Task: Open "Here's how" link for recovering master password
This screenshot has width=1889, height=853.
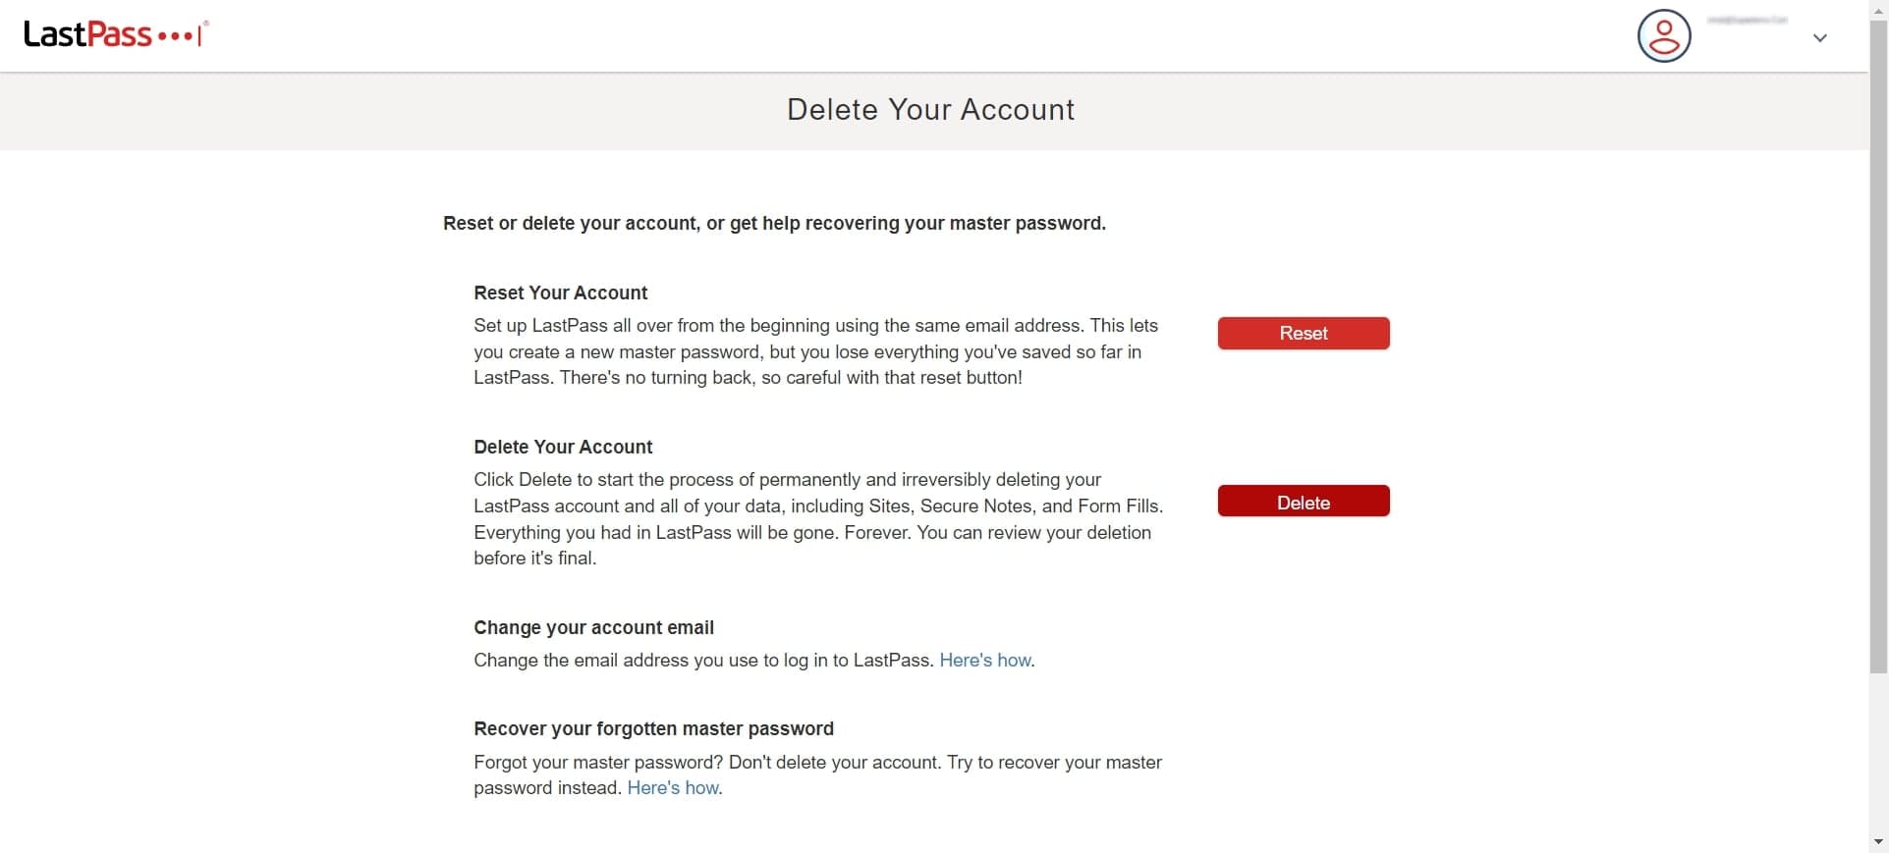Action: pyautogui.click(x=673, y=788)
